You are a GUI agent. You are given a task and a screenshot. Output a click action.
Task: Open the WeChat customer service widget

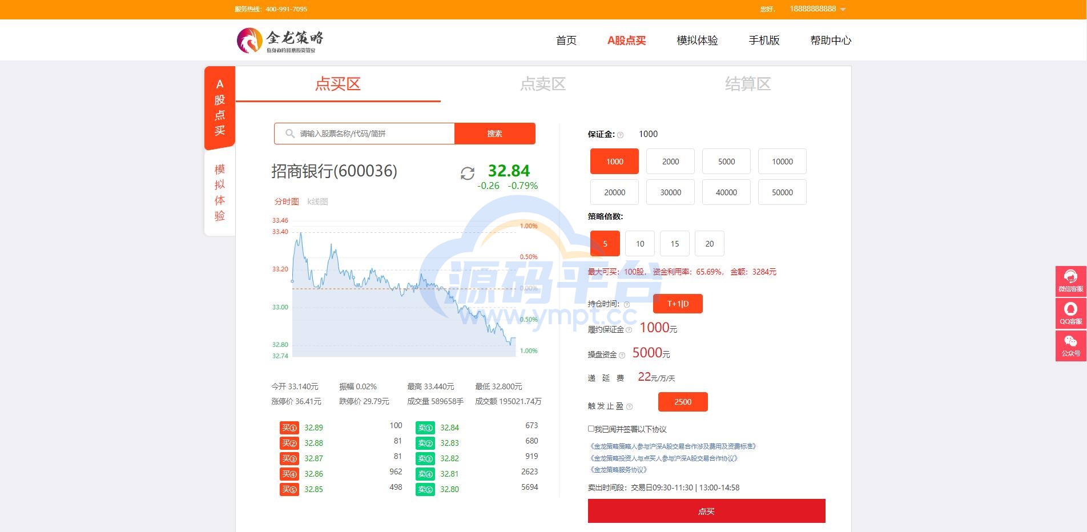pos(1070,281)
